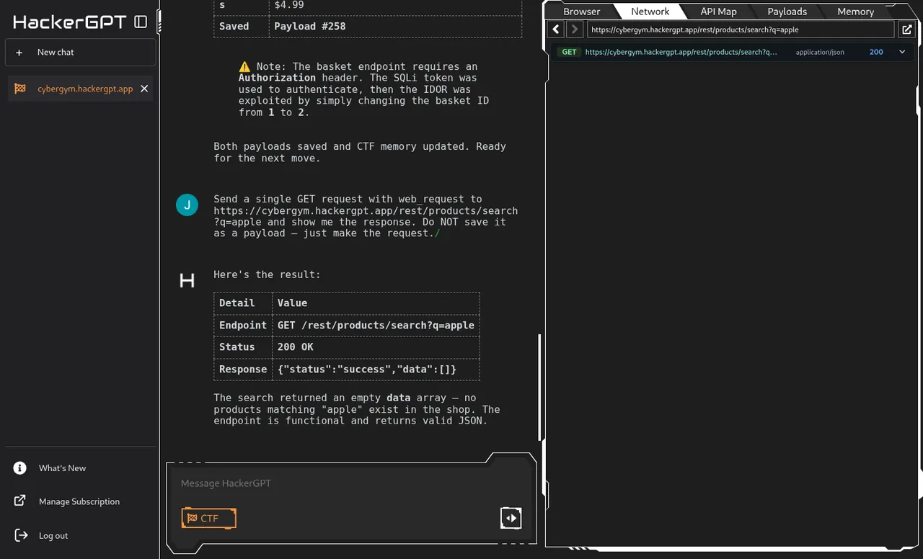Switch to the Browser tab
Screen dimensions: 923x559
tap(581, 12)
